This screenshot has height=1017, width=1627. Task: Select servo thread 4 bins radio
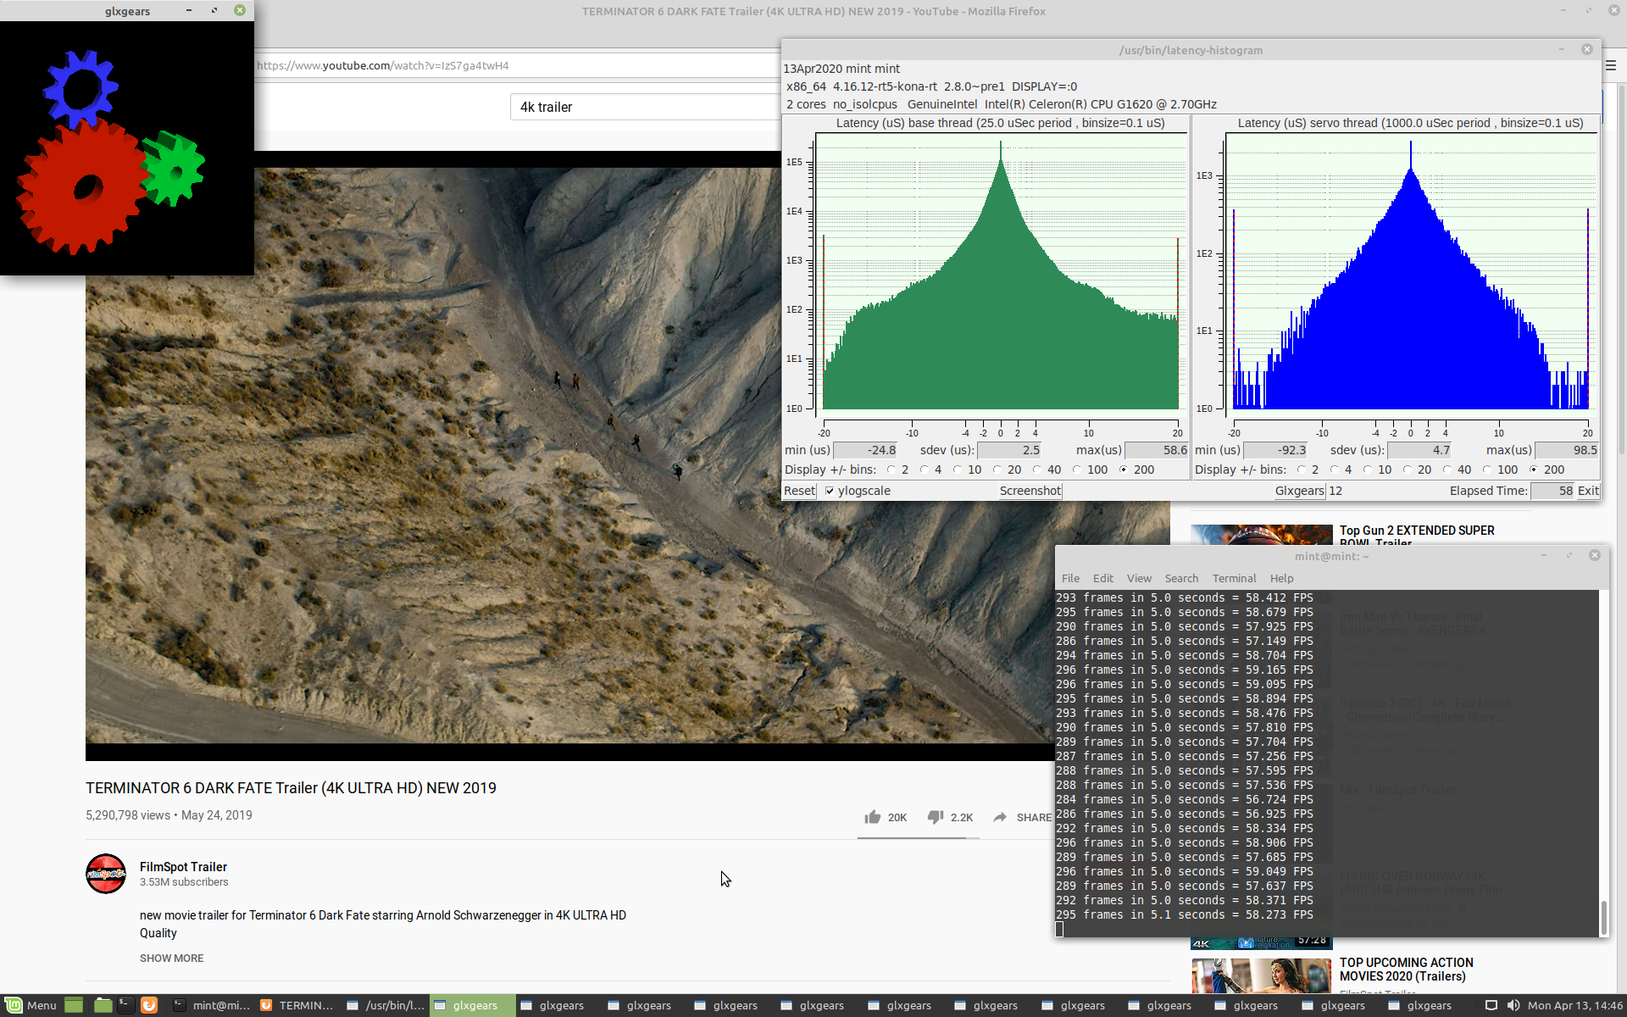click(1335, 470)
